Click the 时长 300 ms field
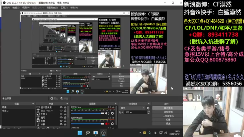This screenshot has height=137, width=244. pyautogui.click(x=135, y=112)
